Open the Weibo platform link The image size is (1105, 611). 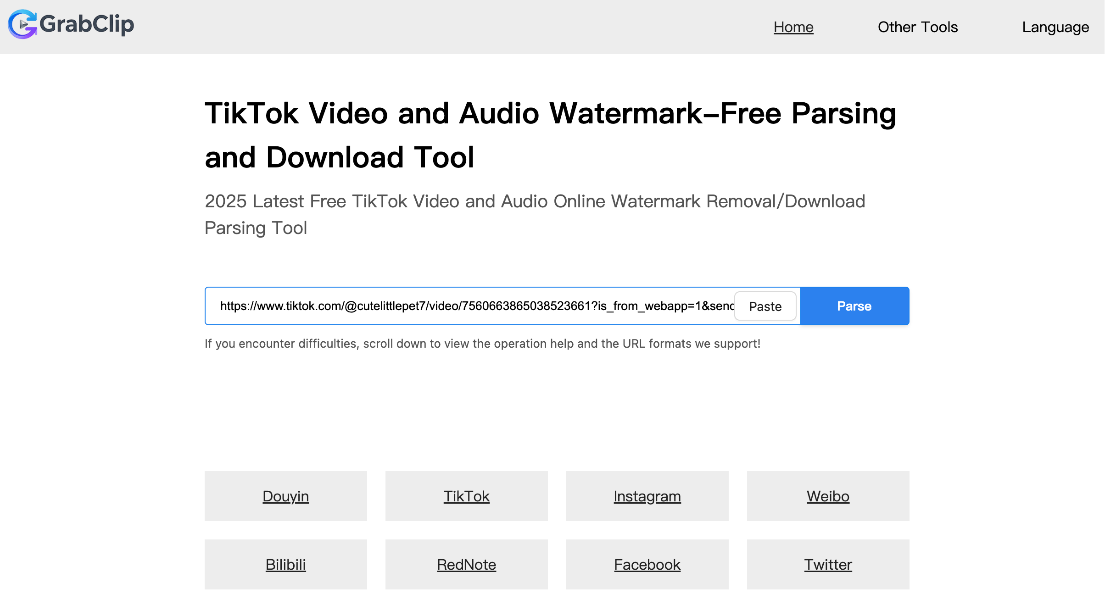(828, 496)
